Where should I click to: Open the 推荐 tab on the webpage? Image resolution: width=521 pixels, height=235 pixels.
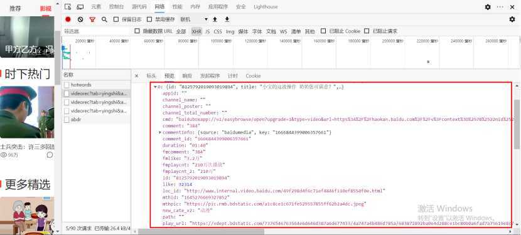coord(15,9)
